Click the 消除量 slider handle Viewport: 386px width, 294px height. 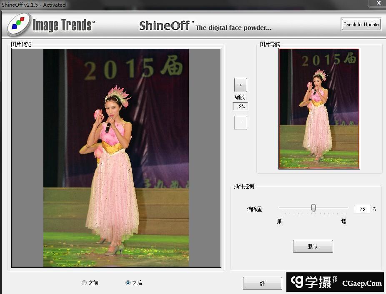313,208
